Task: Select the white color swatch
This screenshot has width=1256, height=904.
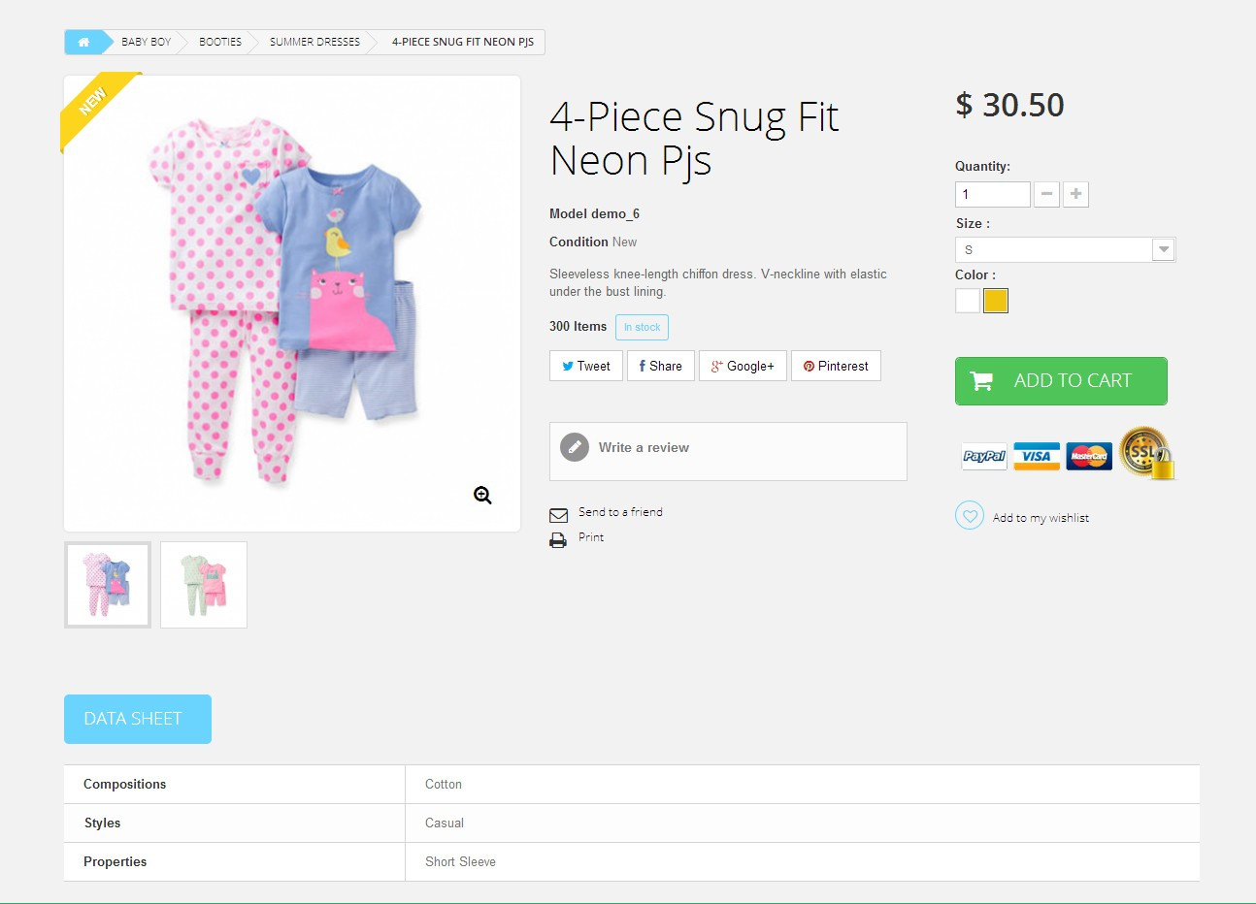Action: [x=968, y=301]
